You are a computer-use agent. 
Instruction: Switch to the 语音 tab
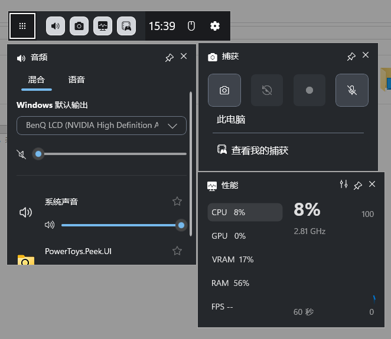77,80
